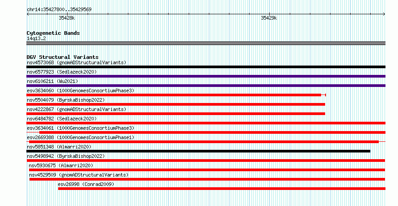Select the purple nsv6577923 variant bar
Viewport: 398px width, 206px height.
206,76
